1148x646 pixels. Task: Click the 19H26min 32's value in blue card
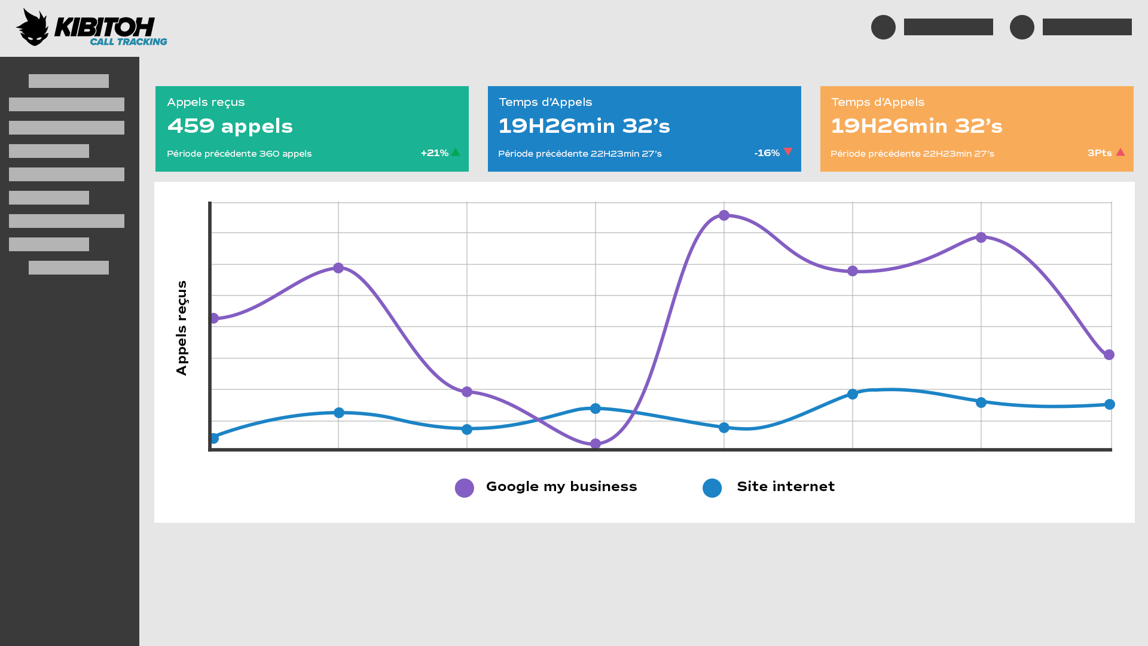point(584,126)
